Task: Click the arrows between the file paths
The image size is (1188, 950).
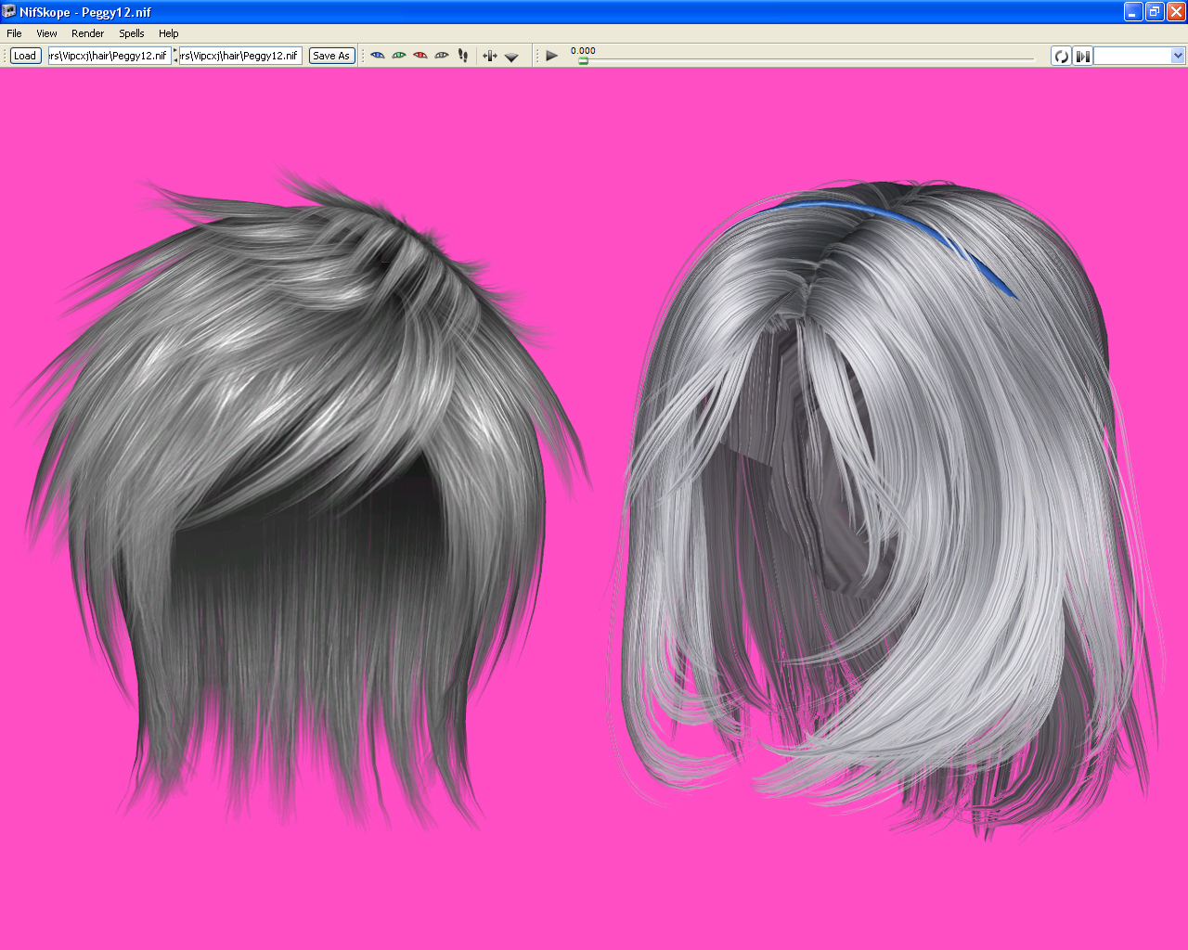Action: [175, 56]
